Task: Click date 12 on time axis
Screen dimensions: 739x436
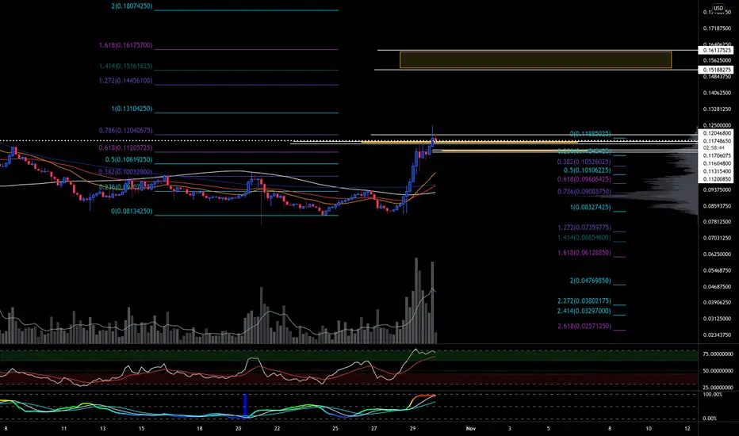Action: (687, 428)
